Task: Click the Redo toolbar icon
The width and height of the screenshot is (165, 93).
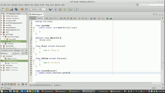Action: pyautogui.click(x=26, y=9)
